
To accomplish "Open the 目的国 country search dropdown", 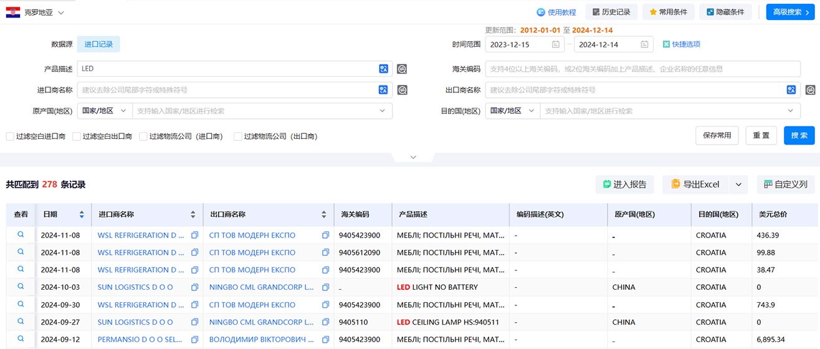I will tap(670, 111).
